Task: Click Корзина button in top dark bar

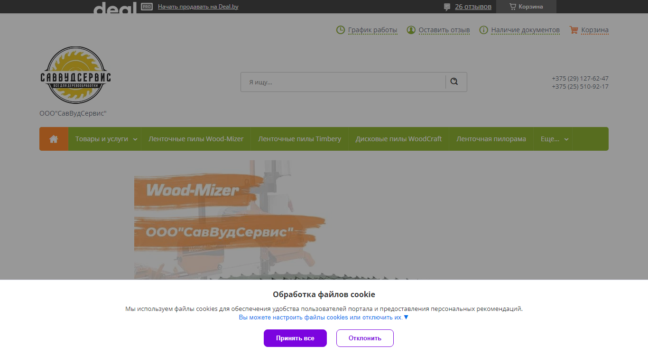Action: point(526,7)
